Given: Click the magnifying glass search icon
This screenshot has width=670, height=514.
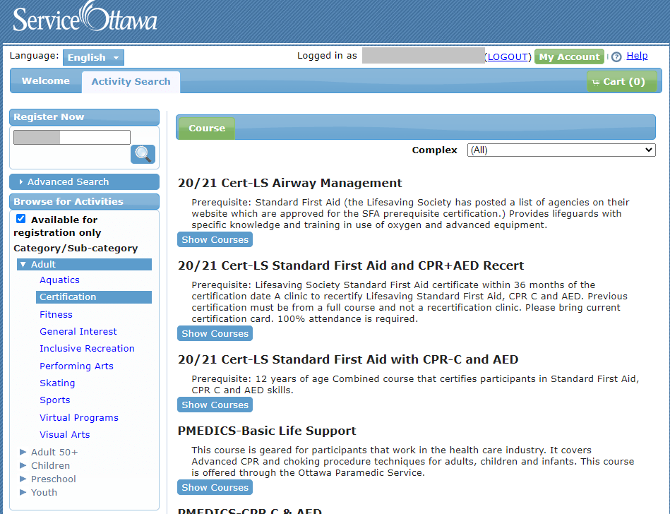Looking at the screenshot, I should point(143,154).
